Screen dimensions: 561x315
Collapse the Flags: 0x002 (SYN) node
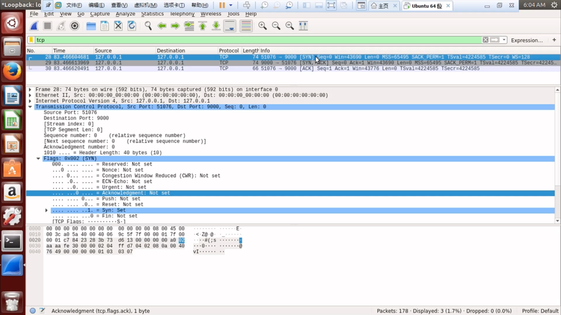[38, 158]
